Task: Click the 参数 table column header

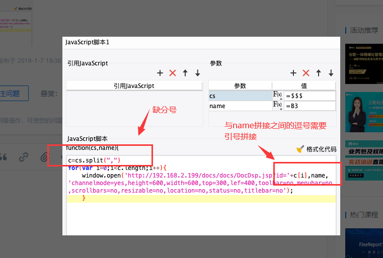Action: click(240, 85)
